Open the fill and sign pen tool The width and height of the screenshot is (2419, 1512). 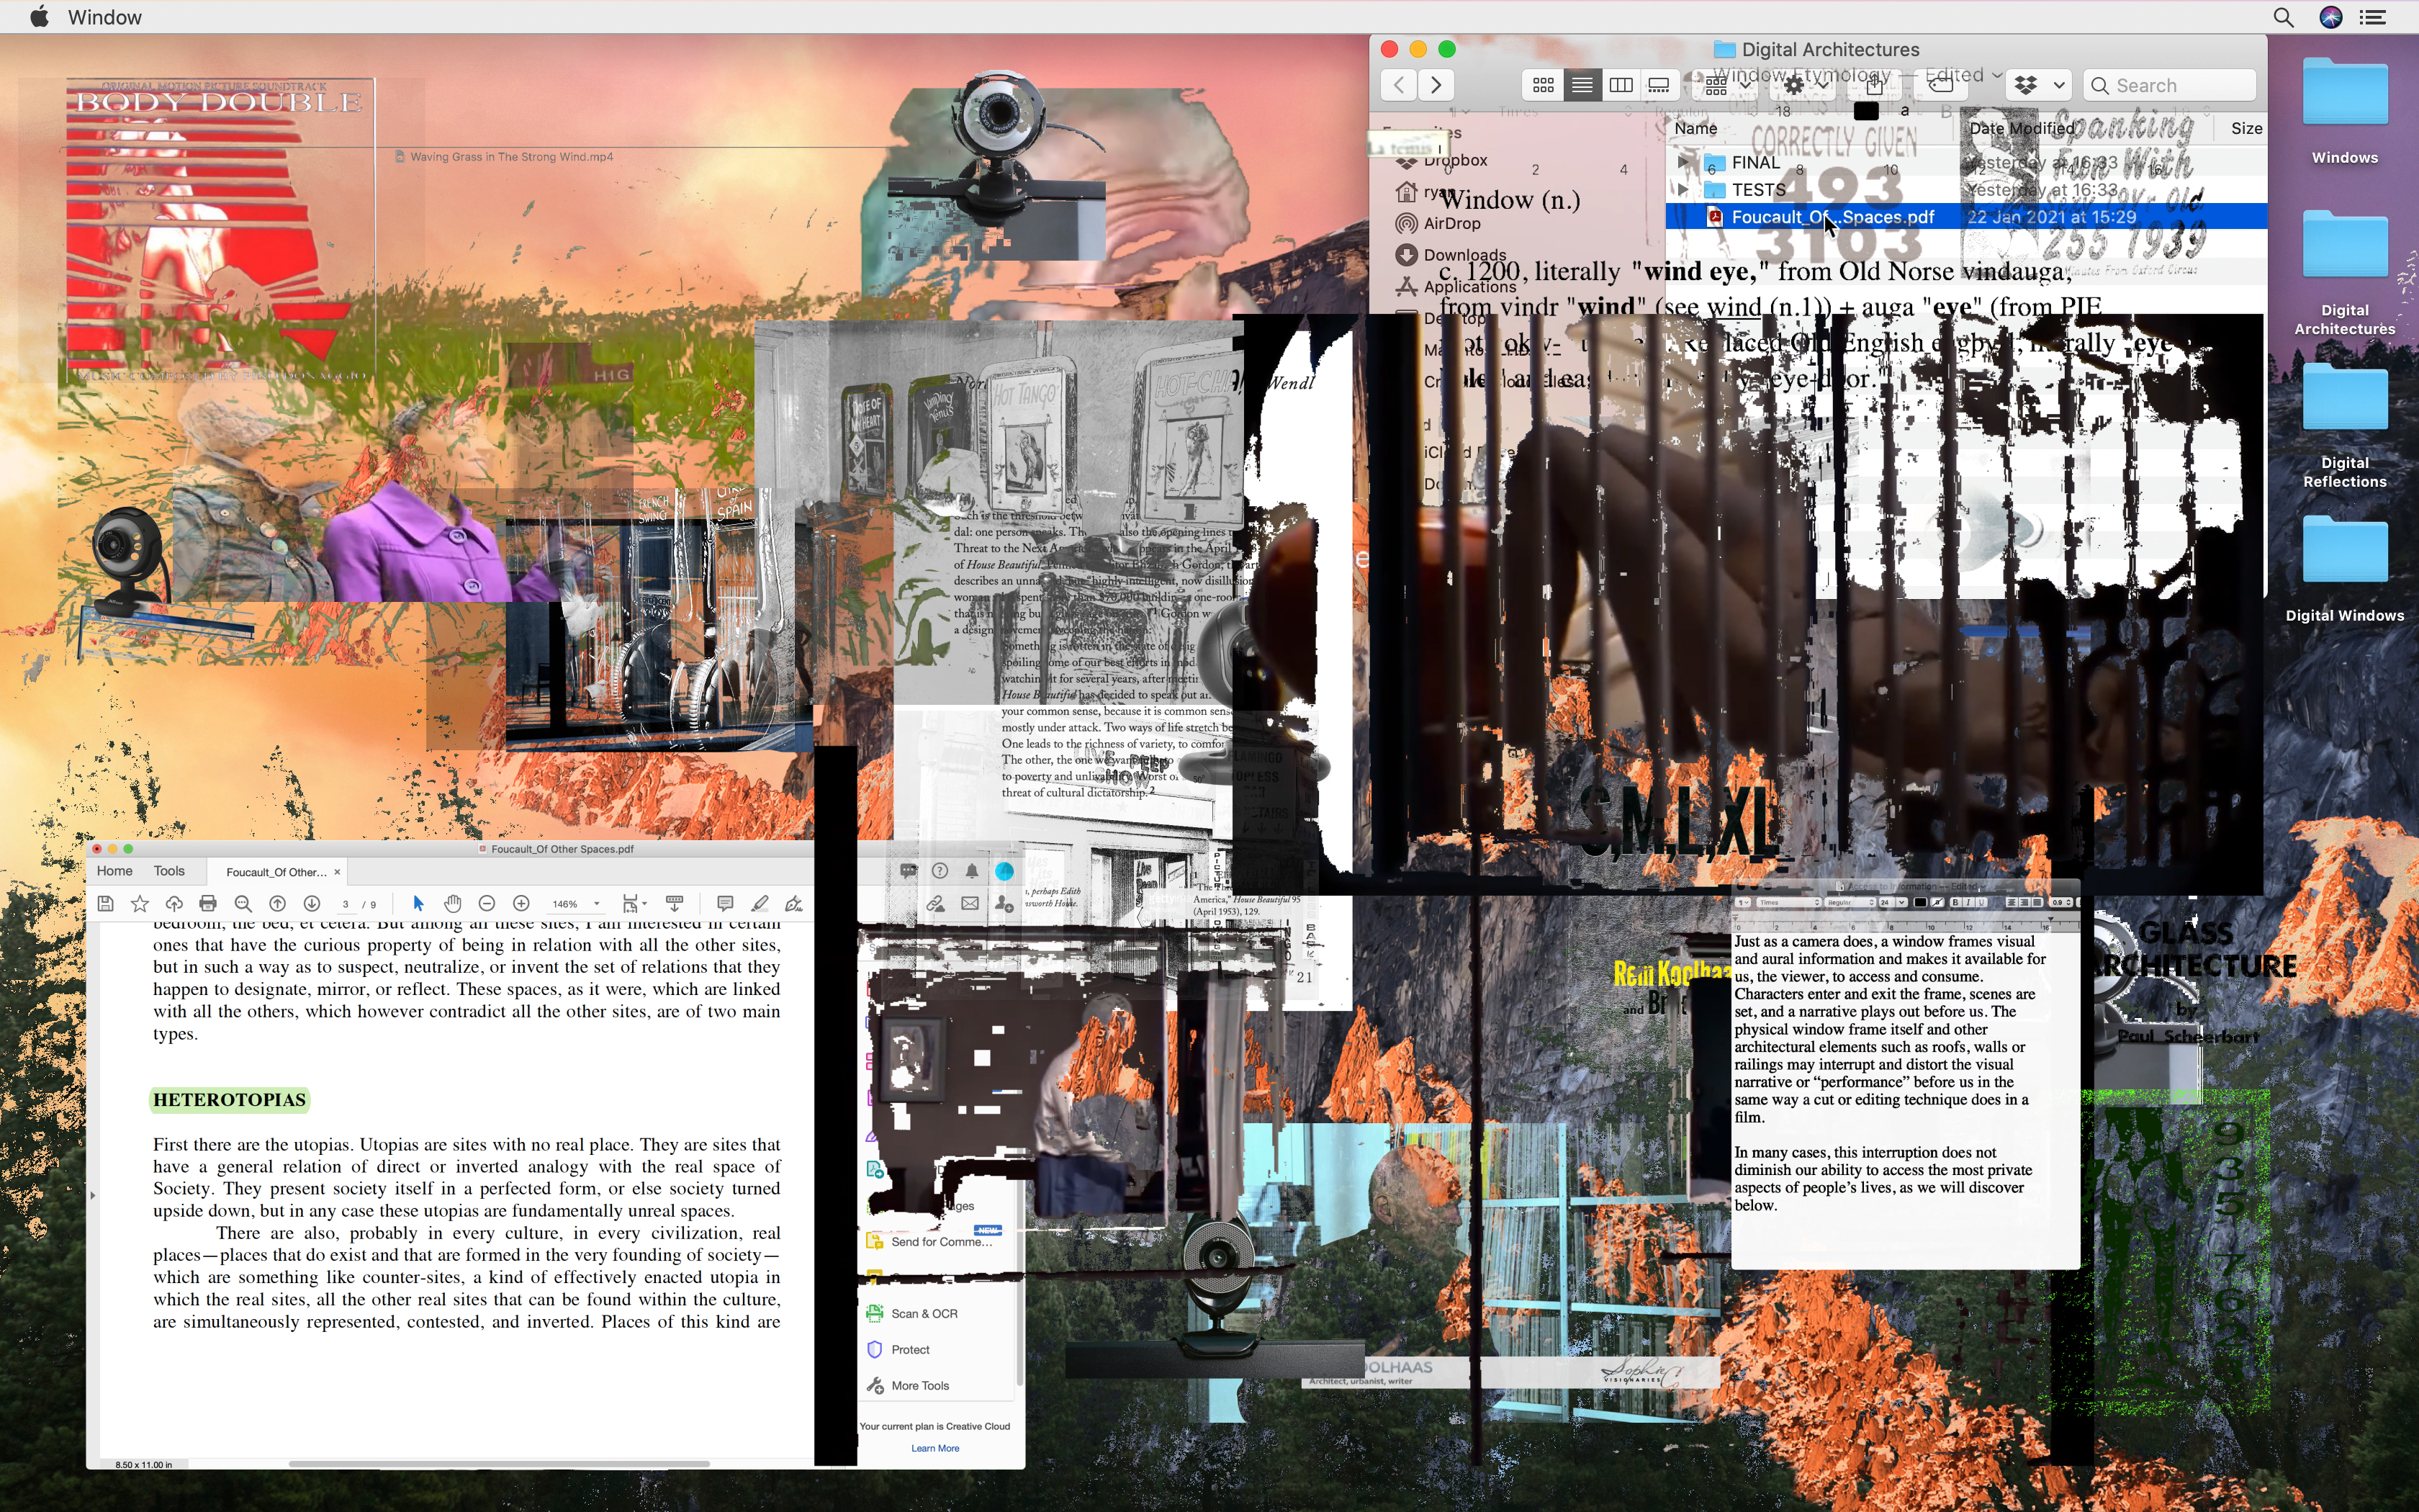point(793,904)
